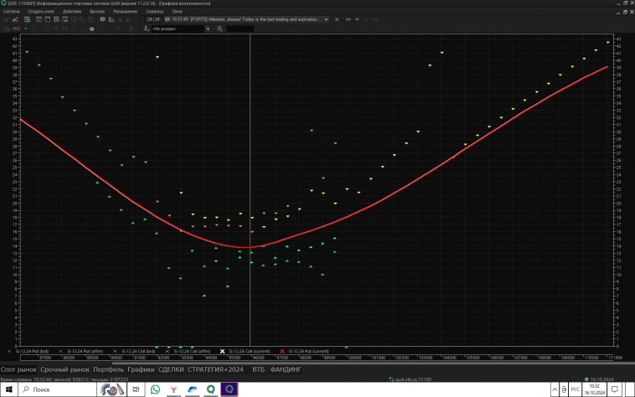The image size is (635, 397).
Task: Open the active QUIK app in the taskbar
Action: tap(228, 389)
